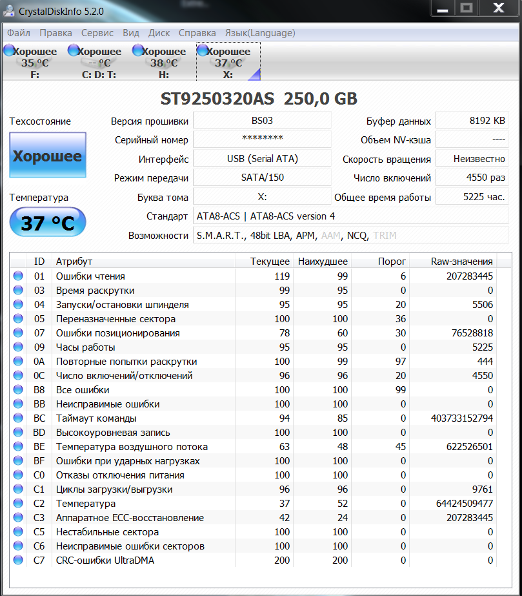Viewport: 522px width, 596px height.
Task: Click transfer mode field SATA/150
Action: [x=262, y=178]
